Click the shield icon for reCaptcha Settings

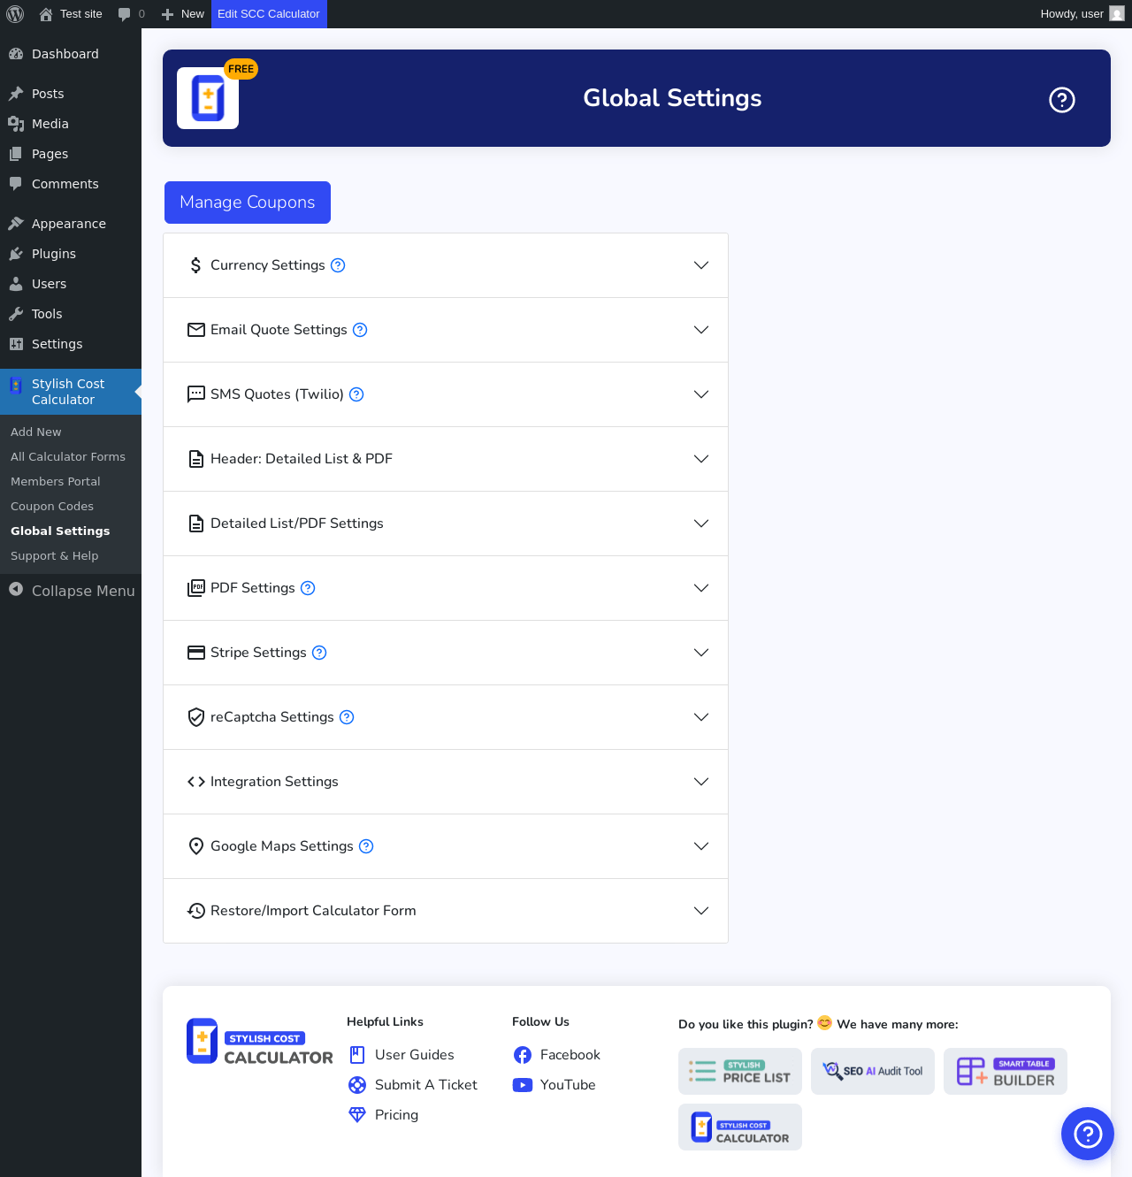pos(196,717)
